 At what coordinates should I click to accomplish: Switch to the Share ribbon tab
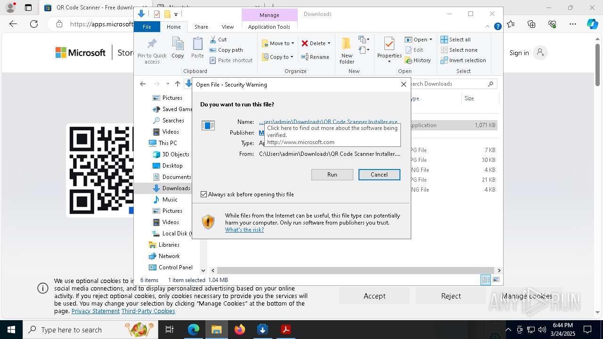pos(201,27)
